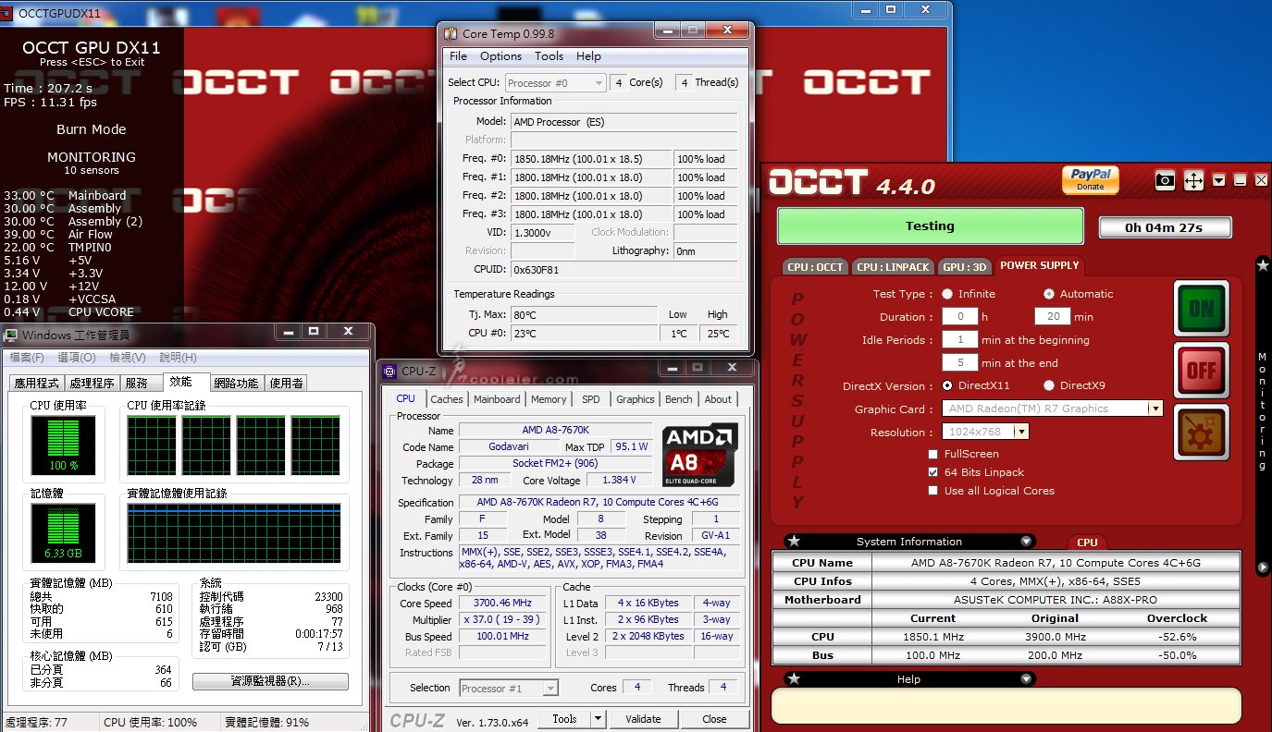Viewport: 1272px width, 732px height.
Task: Click the Duration minutes input field
Action: (1053, 316)
